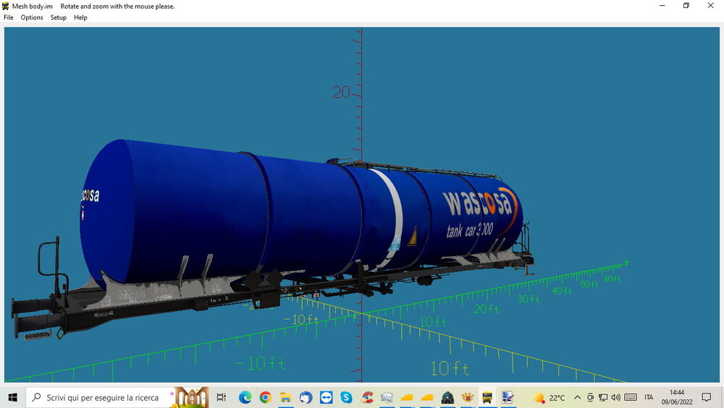
Task: Click the '20' label on vertical axis
Action: pyautogui.click(x=341, y=93)
